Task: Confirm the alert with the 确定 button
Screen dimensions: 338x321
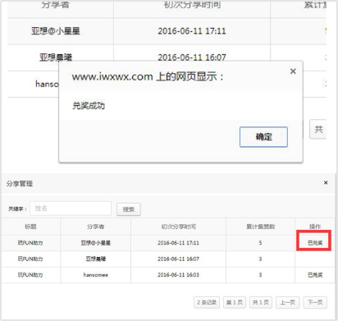Action: coord(263,137)
